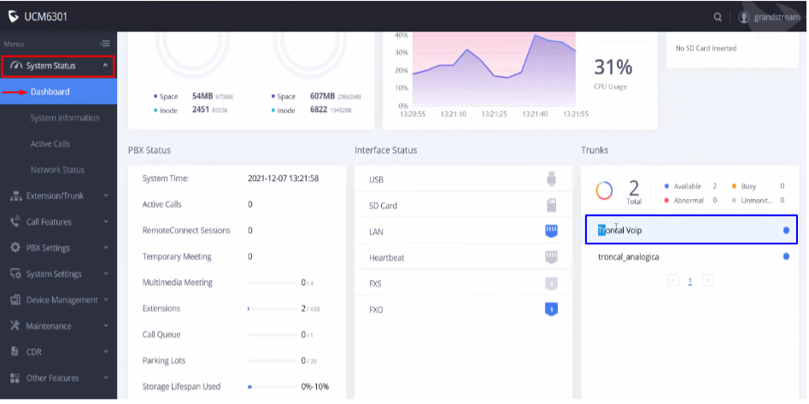Click the 31% CPU Usage value
The height and width of the screenshot is (404, 809).
(613, 67)
